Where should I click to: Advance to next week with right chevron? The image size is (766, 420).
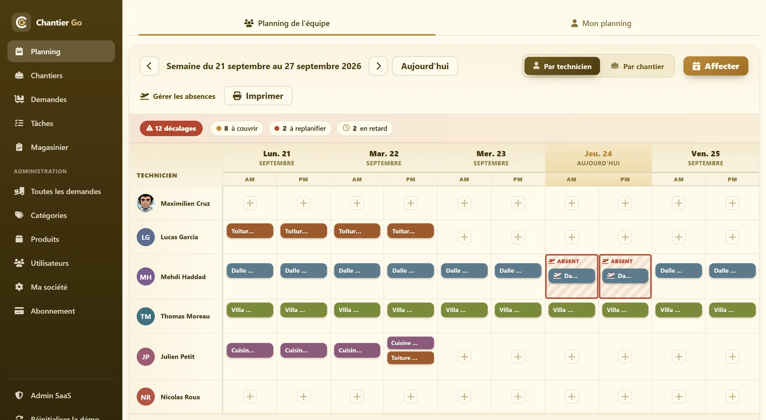coord(378,66)
